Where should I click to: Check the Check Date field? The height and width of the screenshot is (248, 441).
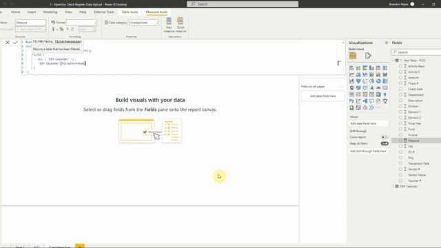(400, 89)
